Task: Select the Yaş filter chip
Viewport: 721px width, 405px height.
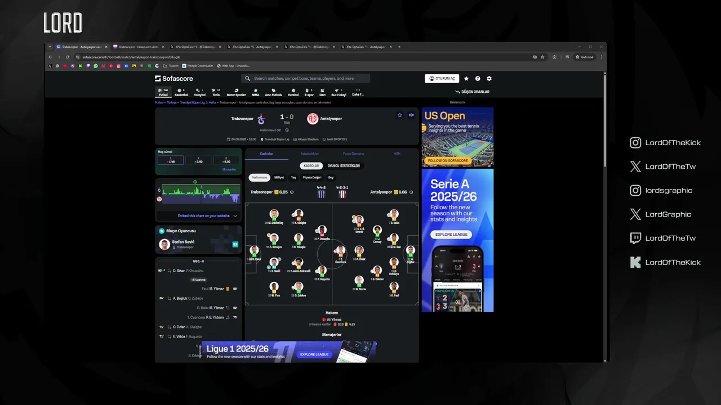Action: pos(293,177)
